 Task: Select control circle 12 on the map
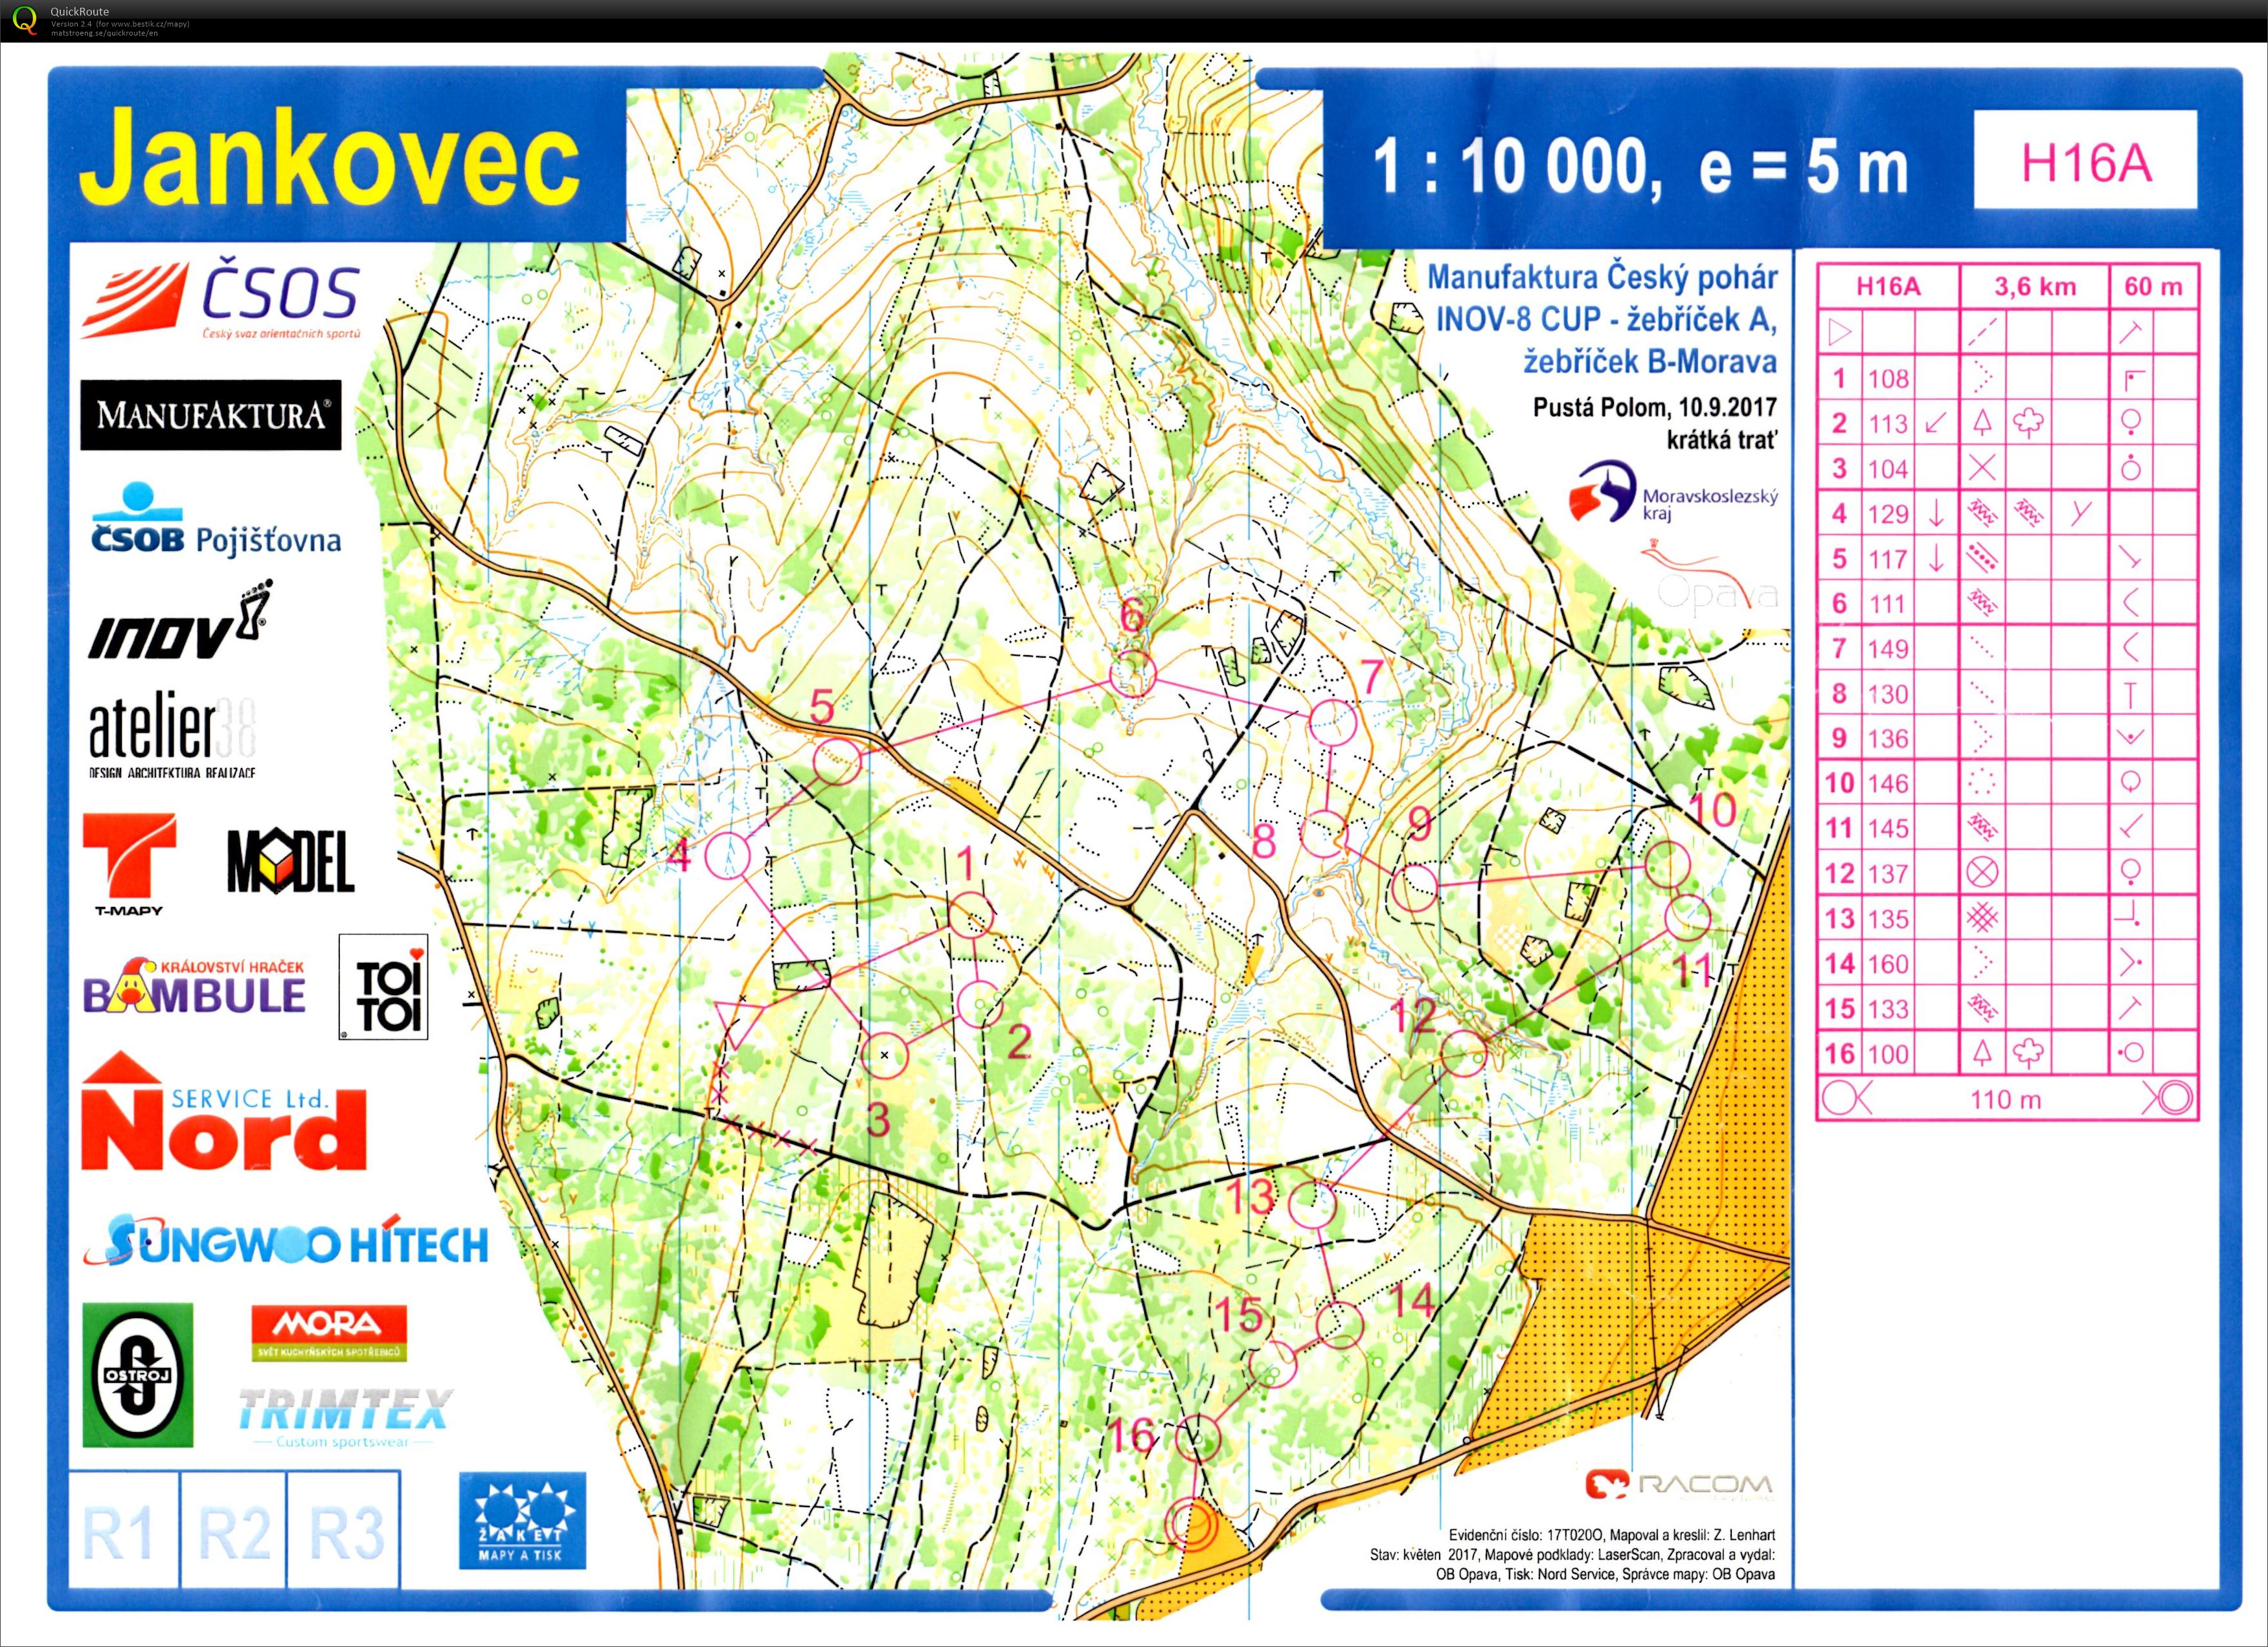pos(1464,1053)
